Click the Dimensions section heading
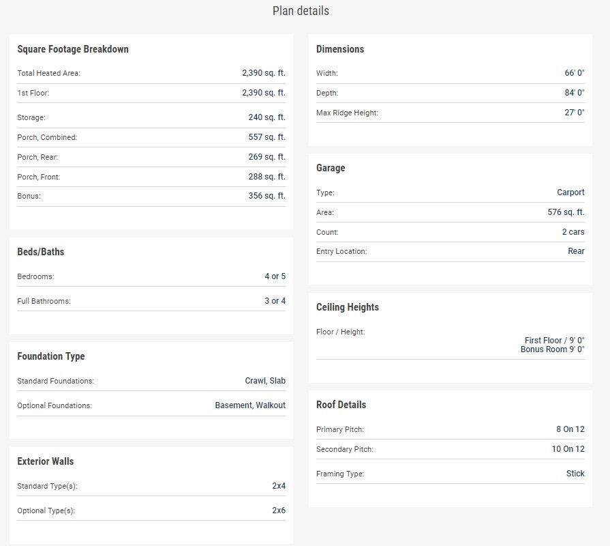This screenshot has height=546, width=610. [x=340, y=49]
